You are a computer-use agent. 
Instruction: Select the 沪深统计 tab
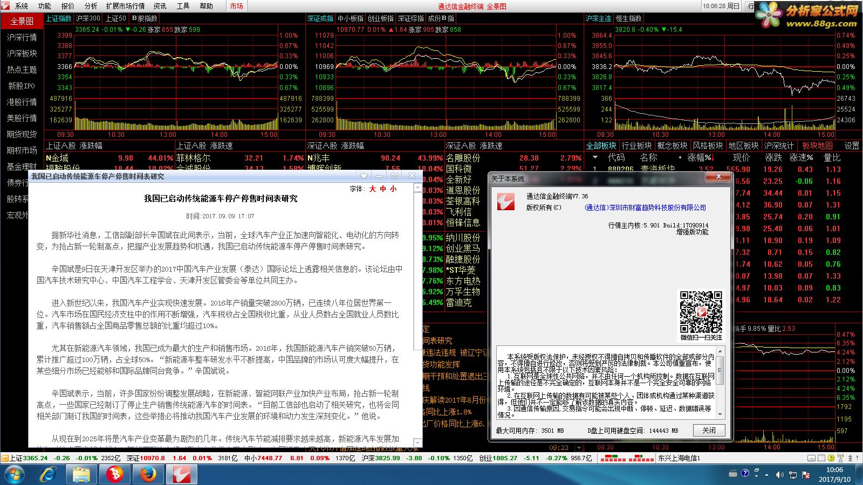[779, 145]
